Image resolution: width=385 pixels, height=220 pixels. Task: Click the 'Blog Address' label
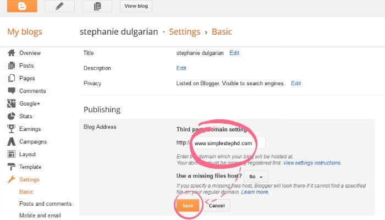pos(100,127)
